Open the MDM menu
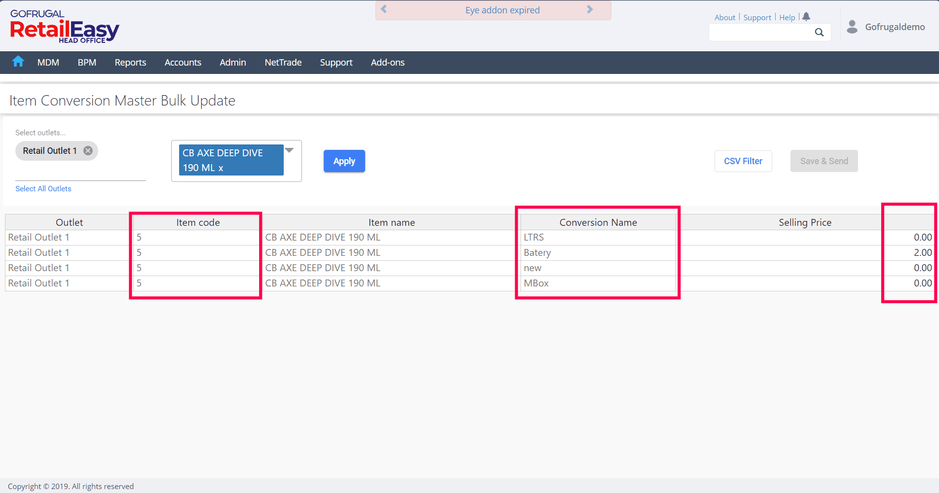Screen dimensions: 939x493 click(48, 63)
